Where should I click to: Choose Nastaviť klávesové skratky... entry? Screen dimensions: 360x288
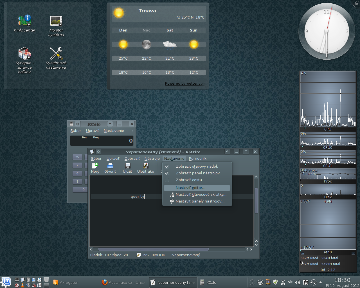197,194
